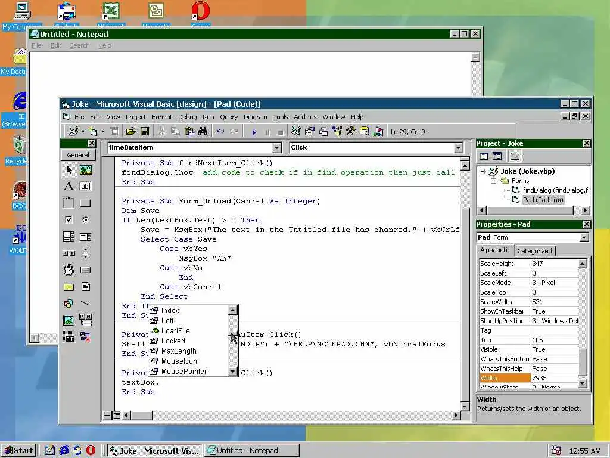Collapse the Joke (Joke.vbp) project node
This screenshot has height=458, width=610.
(x=483, y=171)
